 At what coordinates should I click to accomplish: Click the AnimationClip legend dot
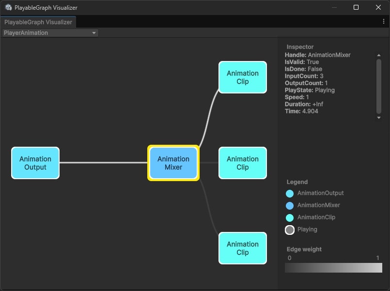[290, 217]
